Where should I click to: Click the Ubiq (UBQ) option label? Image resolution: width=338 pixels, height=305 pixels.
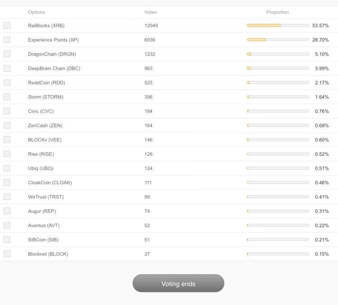41,168
